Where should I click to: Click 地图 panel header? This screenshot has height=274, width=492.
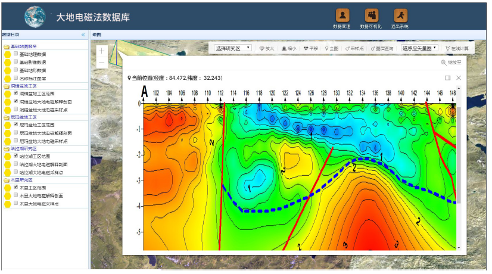coord(288,35)
